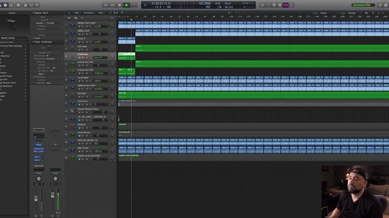389x218 pixels.
Task: Toggle the global Solo 'S' track header button
Action: pyautogui.click(x=82, y=18)
